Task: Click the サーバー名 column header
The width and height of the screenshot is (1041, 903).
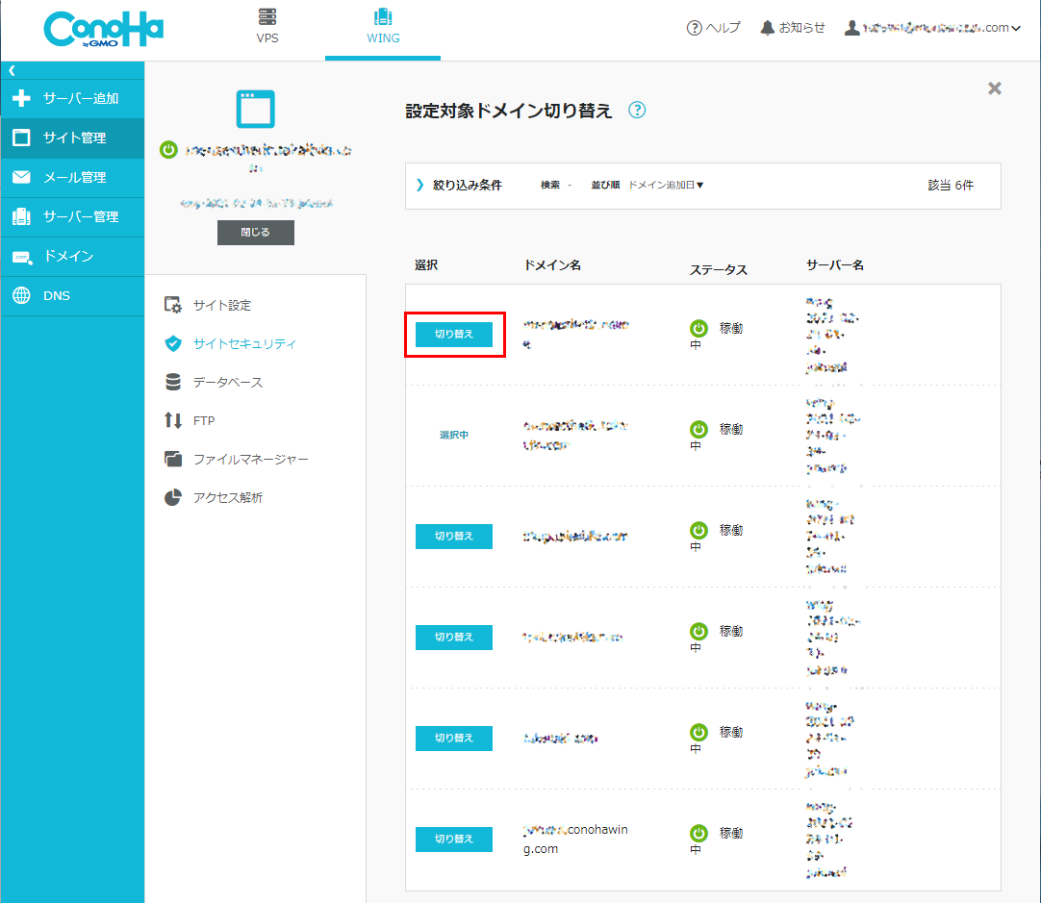Action: pos(834,265)
